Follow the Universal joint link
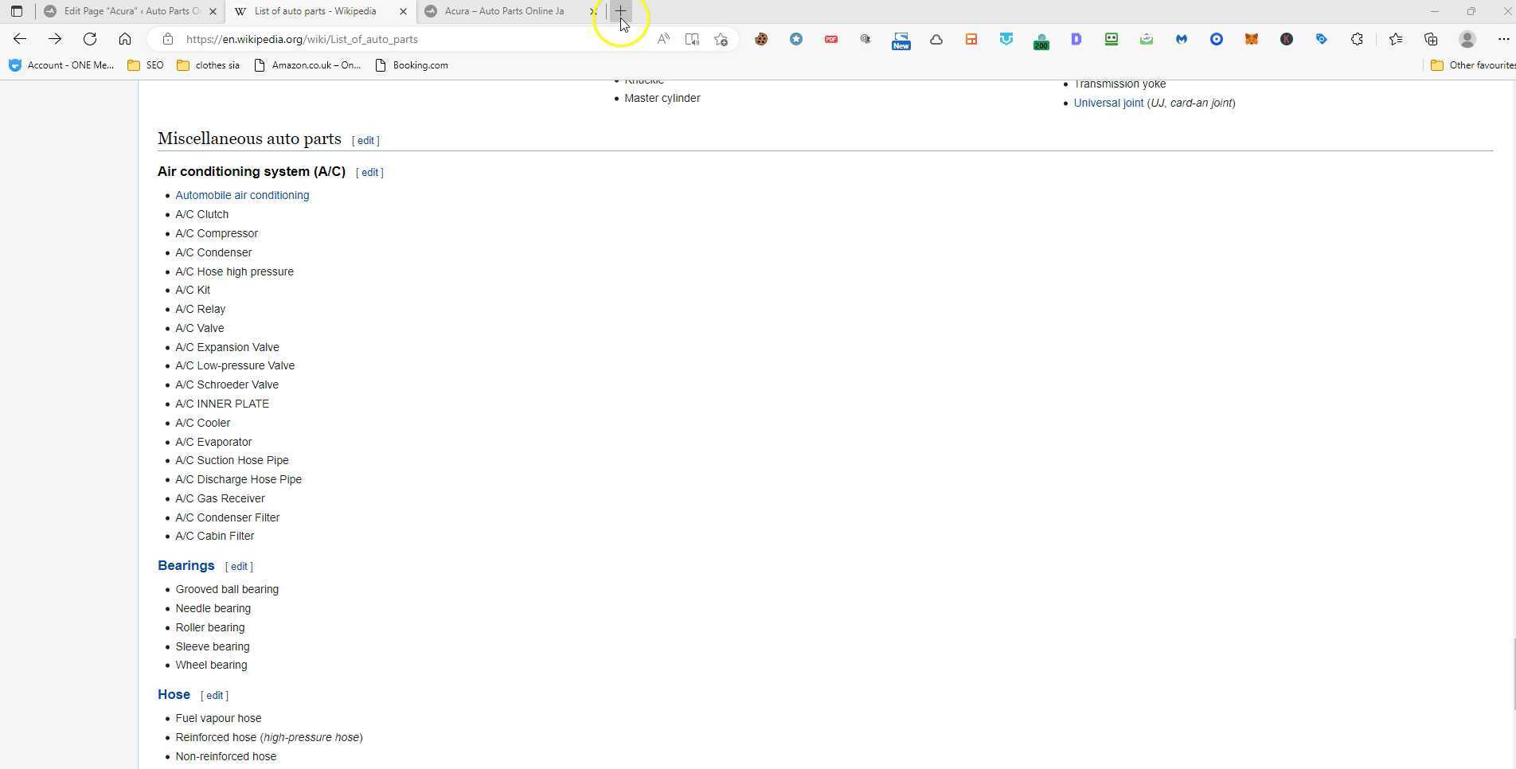 point(1108,103)
